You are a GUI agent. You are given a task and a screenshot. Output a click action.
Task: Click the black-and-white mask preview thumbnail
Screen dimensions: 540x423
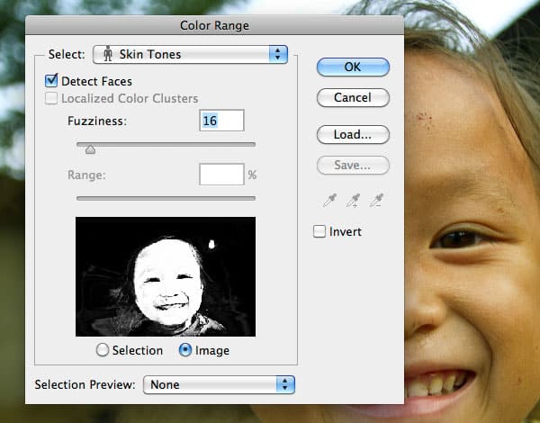tap(166, 276)
